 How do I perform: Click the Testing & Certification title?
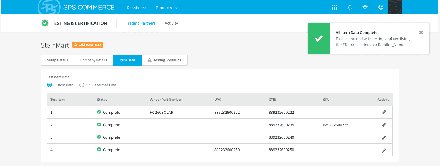pyautogui.click(x=79, y=23)
